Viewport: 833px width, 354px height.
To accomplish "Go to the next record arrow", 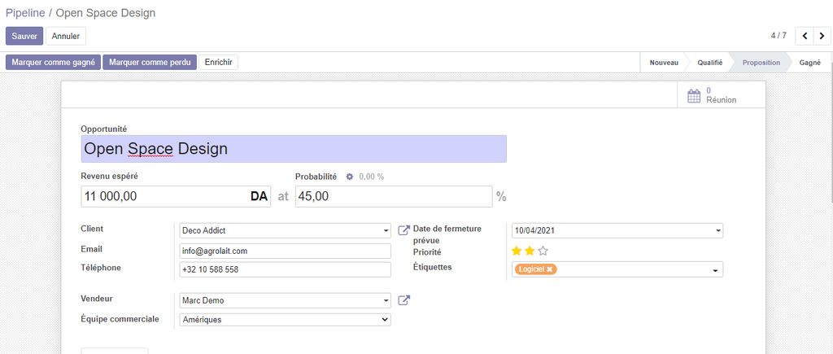I will click(822, 36).
